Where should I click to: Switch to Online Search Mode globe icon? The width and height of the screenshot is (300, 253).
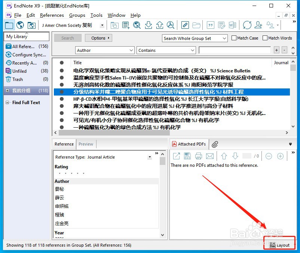[x=20, y=25]
